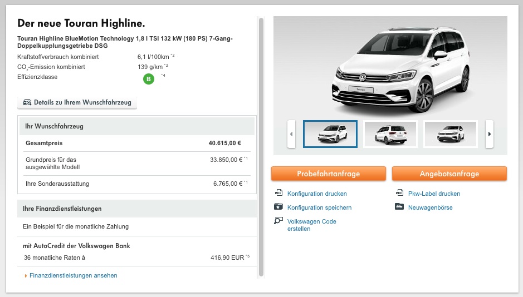Open Finanzdienstleistungen ansehen link
Image resolution: width=523 pixels, height=297 pixels.
tap(73, 276)
